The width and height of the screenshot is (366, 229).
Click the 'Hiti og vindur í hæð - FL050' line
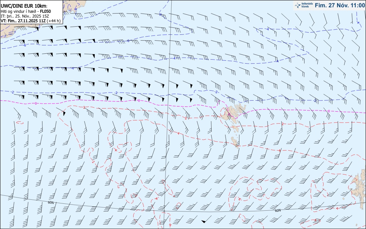pyautogui.click(x=26, y=11)
